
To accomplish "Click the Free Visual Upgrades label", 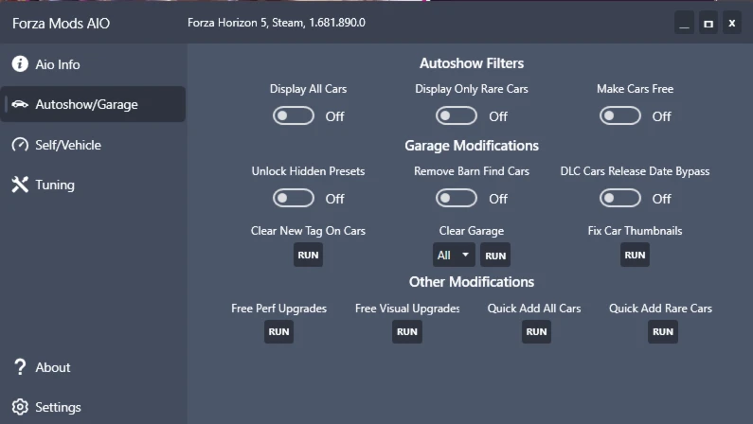I will pyautogui.click(x=407, y=309).
